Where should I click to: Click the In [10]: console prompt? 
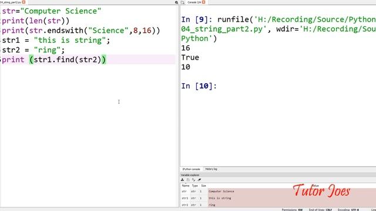coord(199,86)
